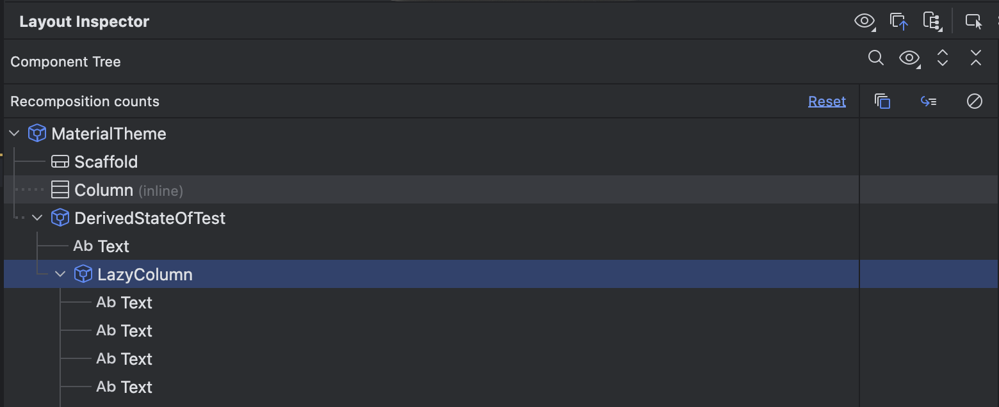Select the Scaffold component in the tree

point(106,161)
